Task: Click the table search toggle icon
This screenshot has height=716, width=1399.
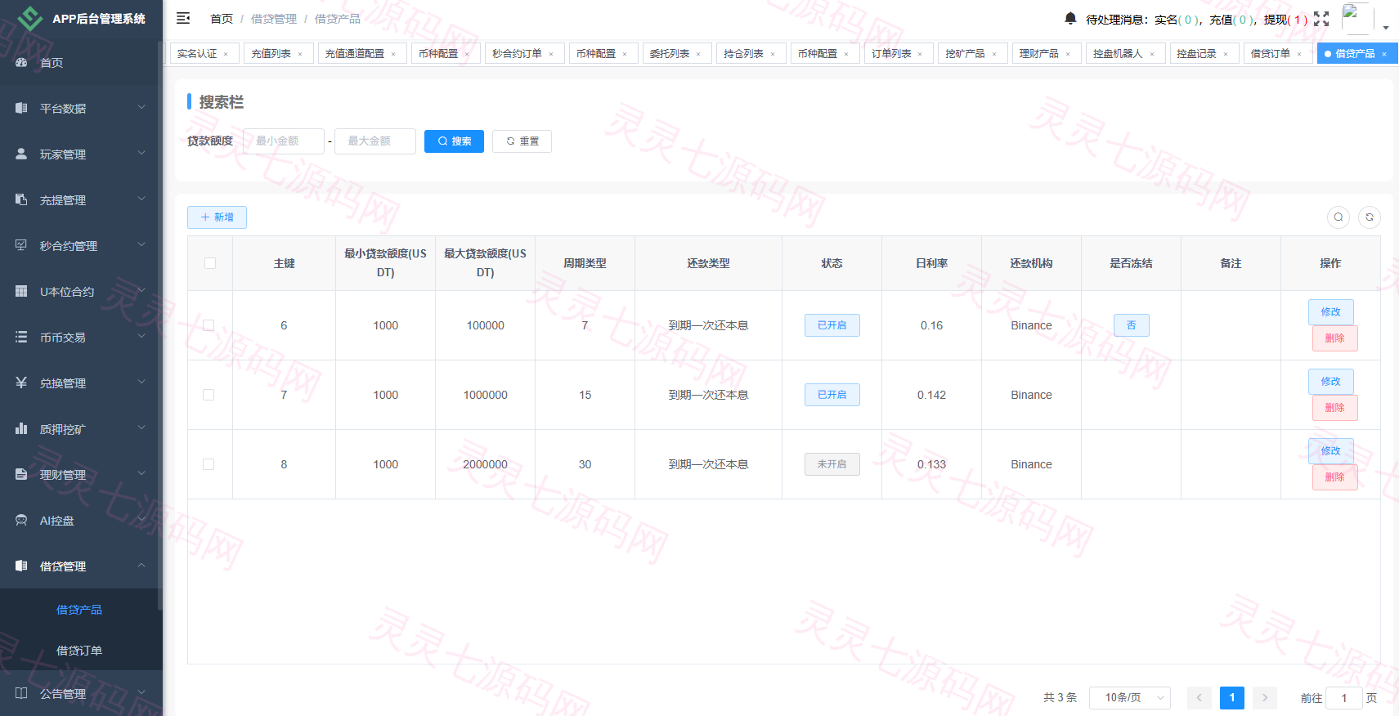Action: tap(1338, 217)
